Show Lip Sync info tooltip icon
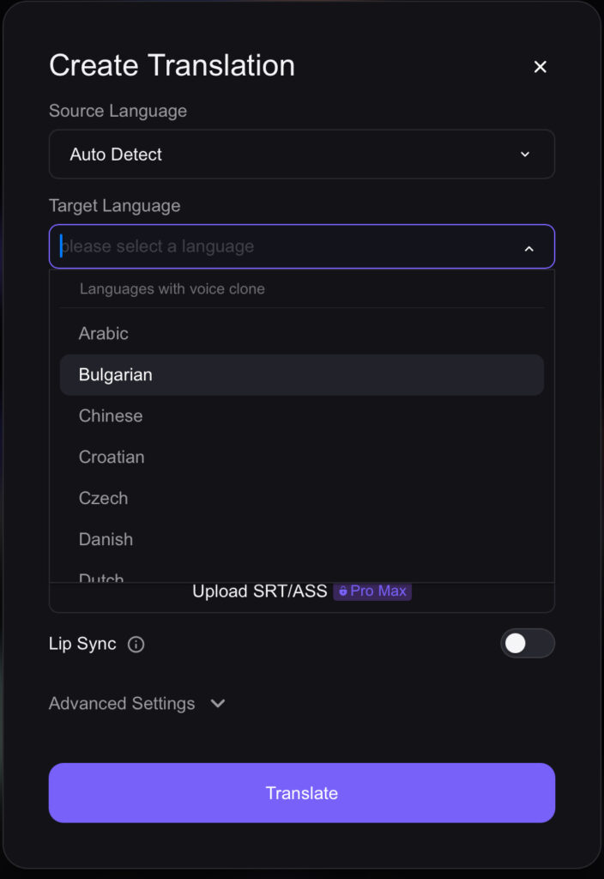This screenshot has width=604, height=879. pos(136,645)
